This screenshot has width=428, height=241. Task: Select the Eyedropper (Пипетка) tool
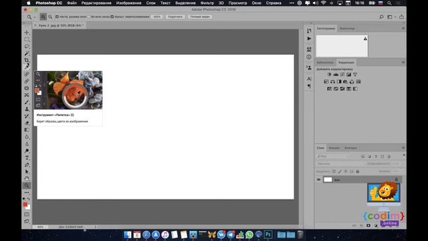(27, 67)
